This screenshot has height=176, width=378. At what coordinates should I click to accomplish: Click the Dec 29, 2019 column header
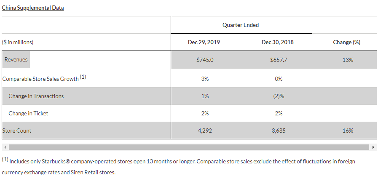[204, 42]
